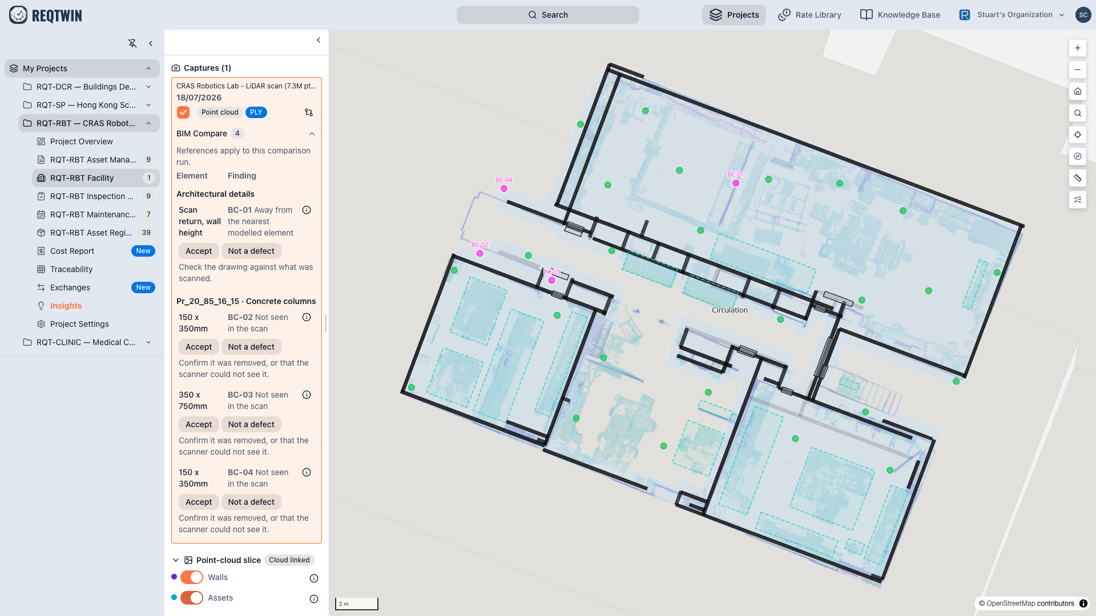Screen dimensions: 1096x616
Task: Uncheck the LiDAR capture checkbox
Action: click(183, 112)
